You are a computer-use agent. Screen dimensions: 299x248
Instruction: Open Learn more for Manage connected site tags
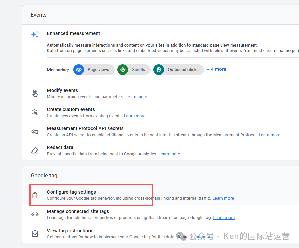pyautogui.click(x=224, y=218)
